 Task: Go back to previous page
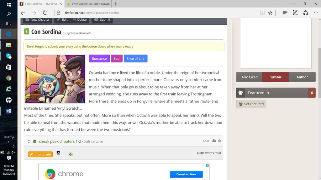coord(23,12)
